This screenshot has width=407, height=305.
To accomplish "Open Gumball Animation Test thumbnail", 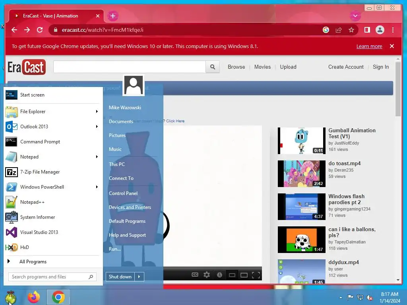I will pos(301,141).
